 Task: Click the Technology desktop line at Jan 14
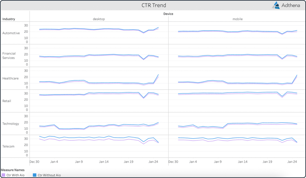(104, 126)
